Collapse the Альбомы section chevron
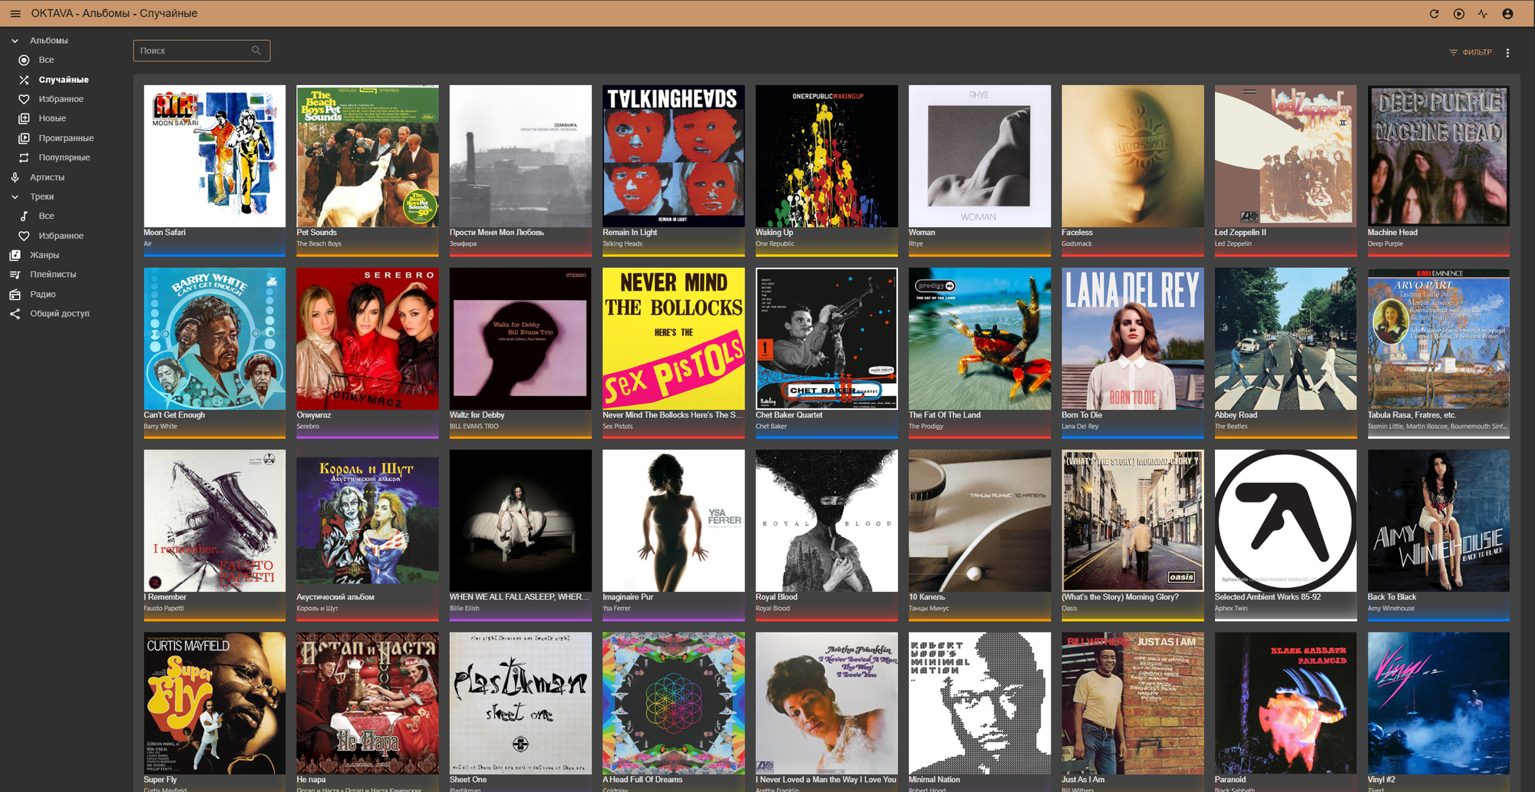Screen dimensions: 1535x792 point(15,41)
